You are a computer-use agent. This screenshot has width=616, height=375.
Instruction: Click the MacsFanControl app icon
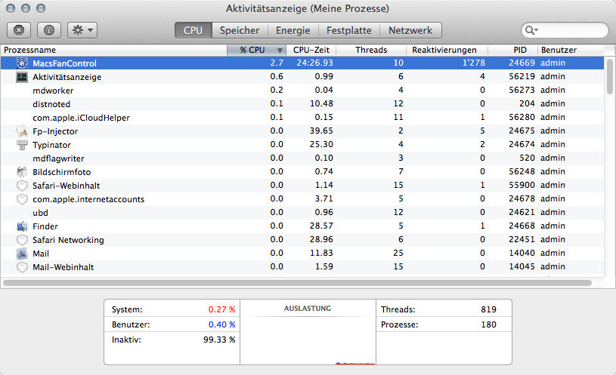point(22,63)
